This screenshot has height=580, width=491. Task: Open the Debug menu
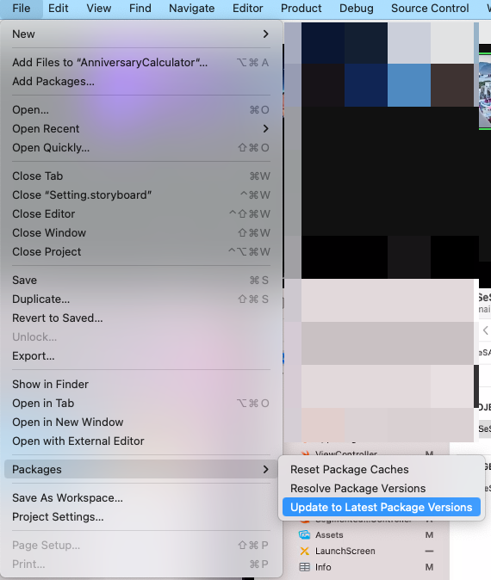click(x=357, y=8)
